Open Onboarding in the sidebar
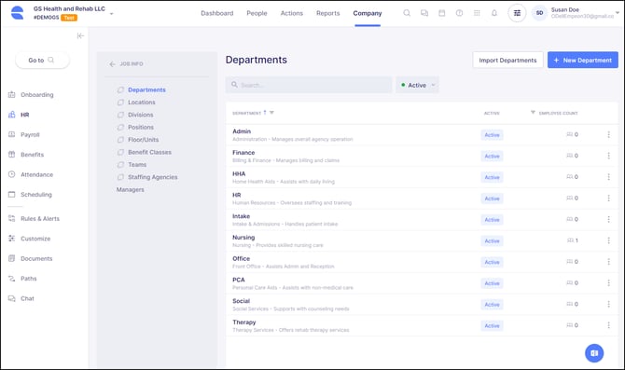 pos(31,95)
